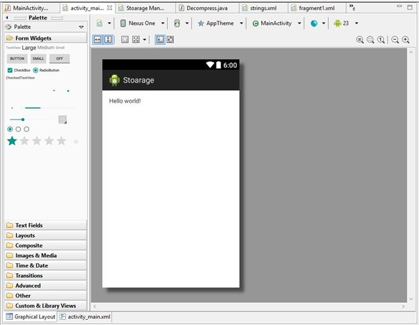This screenshot has width=419, height=325.
Task: Open the Nexus One device dropdown arrow
Action: pyautogui.click(x=162, y=24)
